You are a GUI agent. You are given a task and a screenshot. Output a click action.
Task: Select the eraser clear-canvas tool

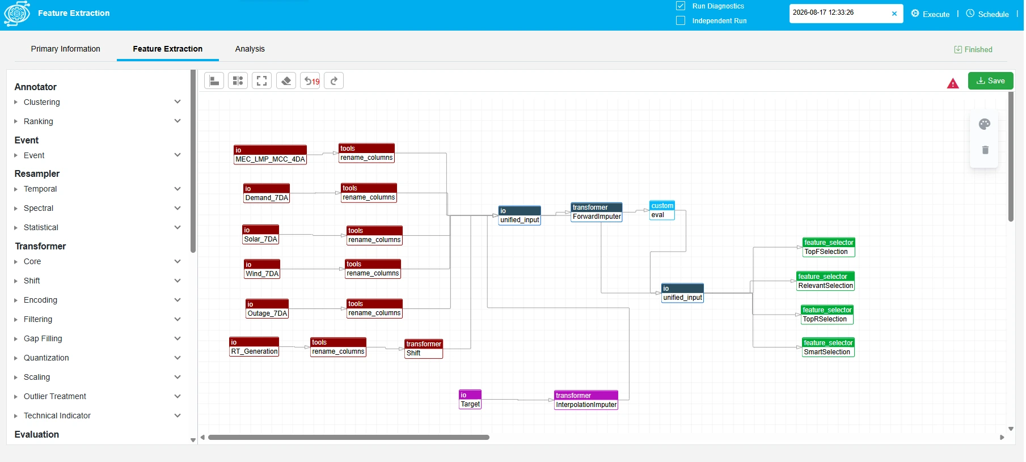point(286,81)
